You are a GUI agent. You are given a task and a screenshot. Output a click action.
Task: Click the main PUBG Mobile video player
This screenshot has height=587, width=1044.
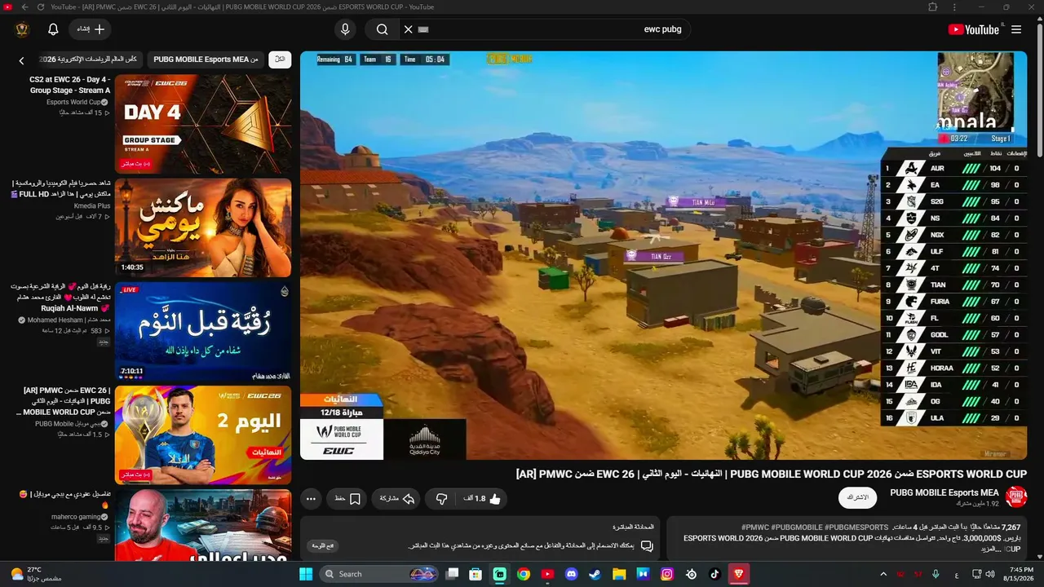(663, 255)
